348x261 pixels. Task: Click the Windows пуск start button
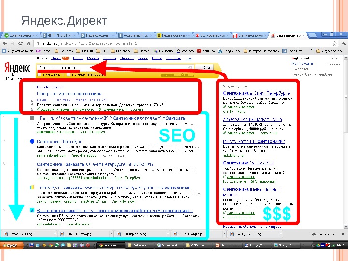pyautogui.click(x=12, y=245)
